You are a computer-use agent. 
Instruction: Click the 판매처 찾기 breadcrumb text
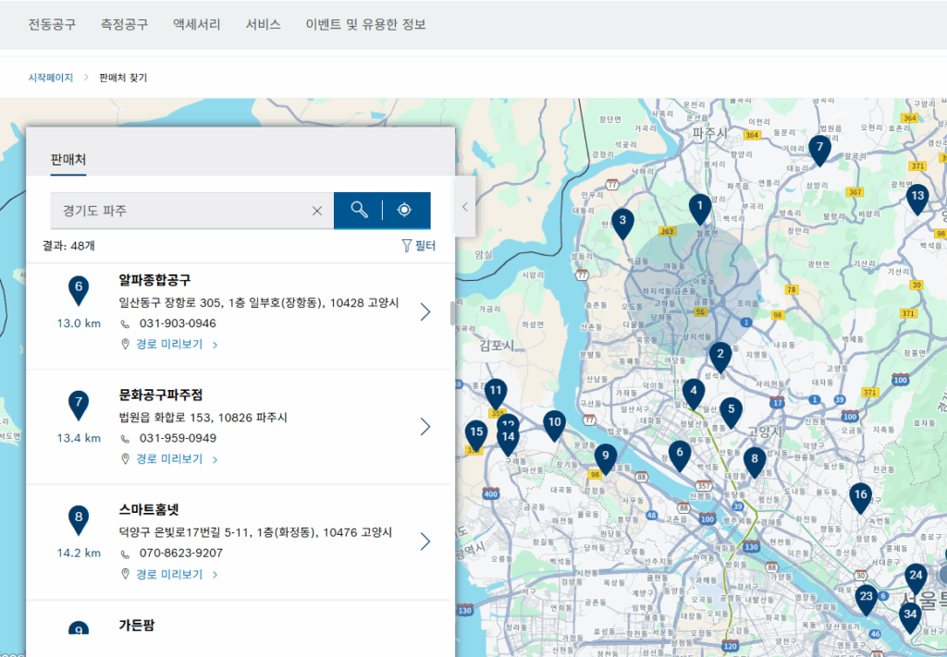(123, 78)
